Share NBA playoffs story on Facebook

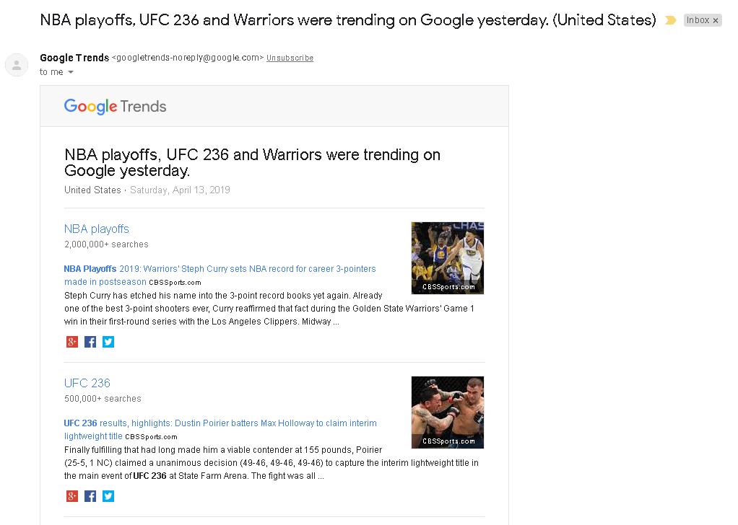coord(90,342)
